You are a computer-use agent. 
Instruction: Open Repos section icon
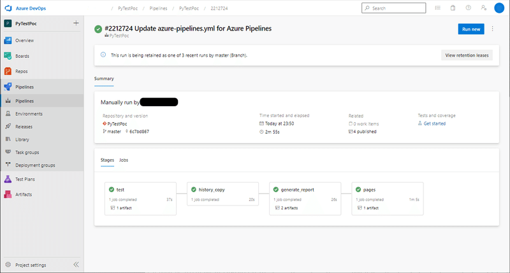click(x=8, y=71)
